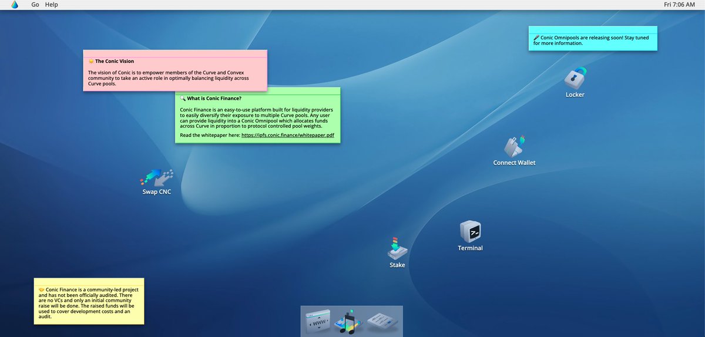Open the ipfs.conic.finance whitepaper link
The image size is (705, 337).
(288, 136)
